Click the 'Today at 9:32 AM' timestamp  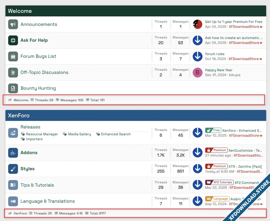[x=220, y=171]
